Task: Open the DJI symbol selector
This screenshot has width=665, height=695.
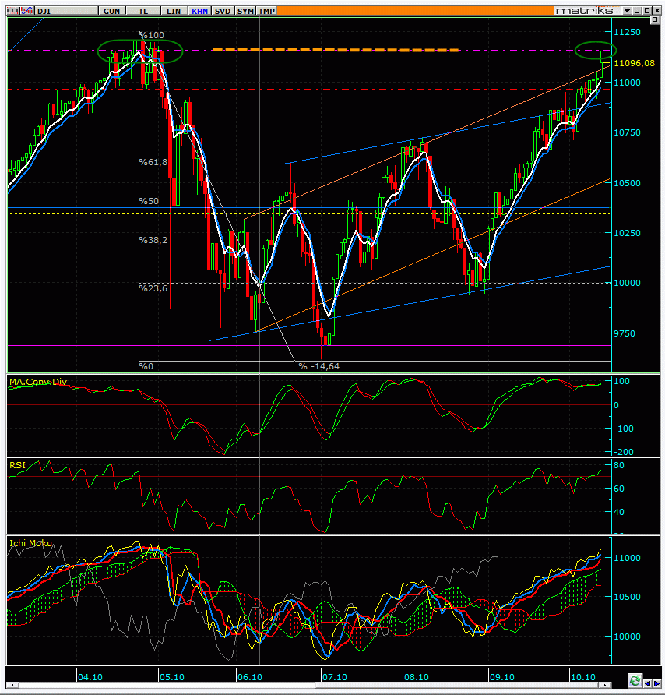Action: 61,11
